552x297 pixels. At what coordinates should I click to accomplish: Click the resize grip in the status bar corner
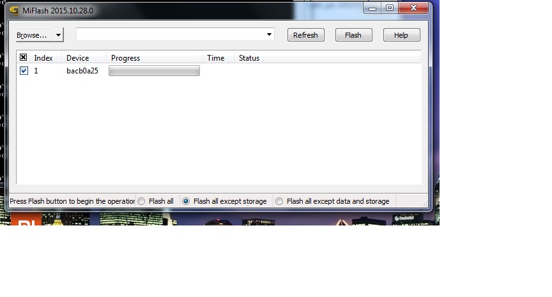[x=425, y=204]
